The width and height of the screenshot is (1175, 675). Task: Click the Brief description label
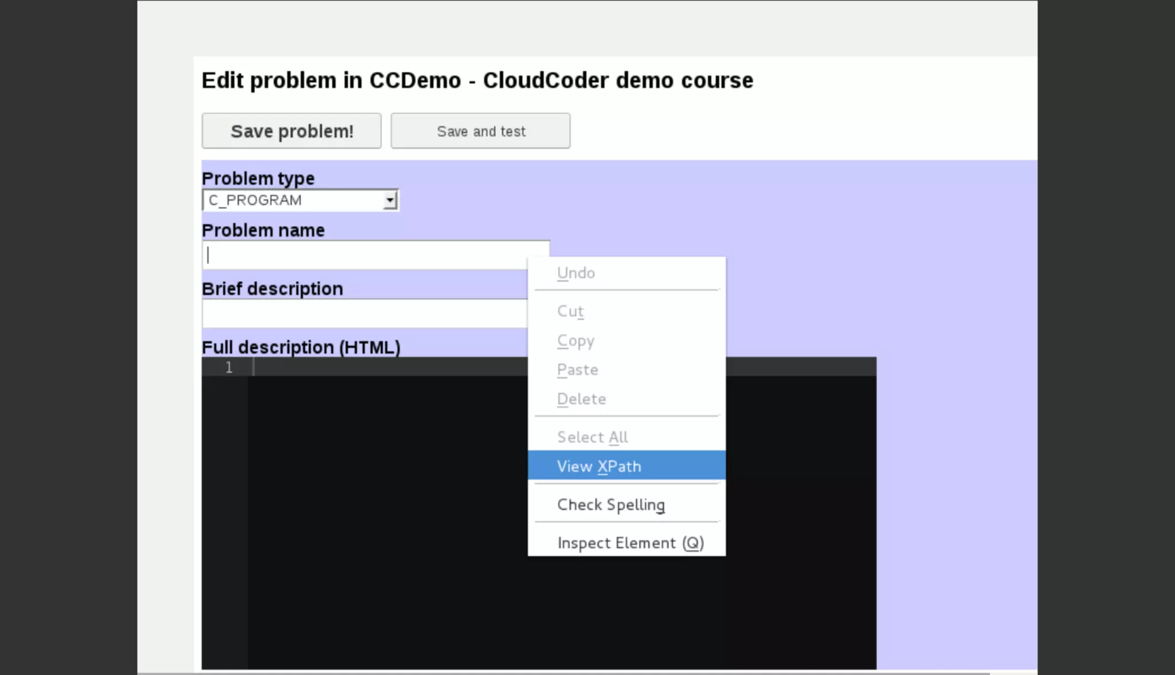pos(273,289)
